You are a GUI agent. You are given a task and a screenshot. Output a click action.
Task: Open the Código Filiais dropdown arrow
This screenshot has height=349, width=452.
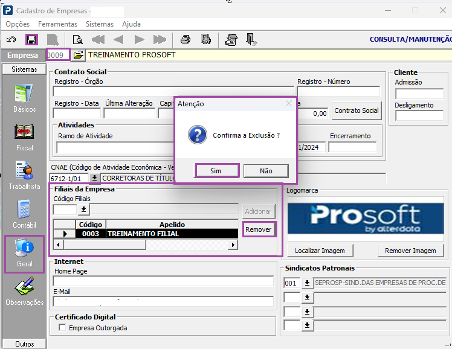(x=83, y=210)
